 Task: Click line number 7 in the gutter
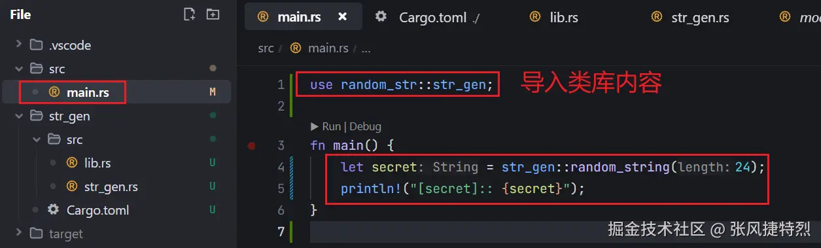pos(281,231)
